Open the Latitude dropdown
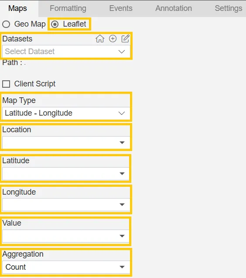 point(65,174)
